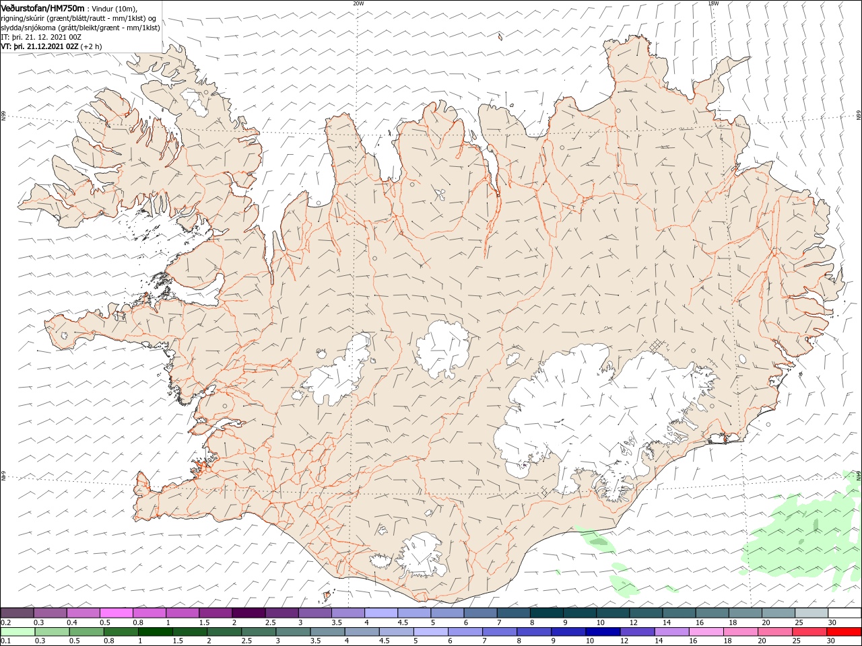The image size is (862, 646).
Task: Click the 'VT: þri. 21.12.2021 02Z (+2 h)' valid time
Action: pyautogui.click(x=52, y=46)
